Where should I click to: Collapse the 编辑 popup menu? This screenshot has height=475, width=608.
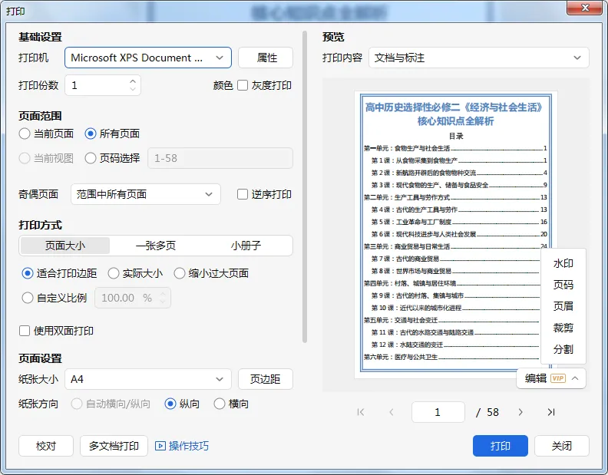click(x=576, y=378)
